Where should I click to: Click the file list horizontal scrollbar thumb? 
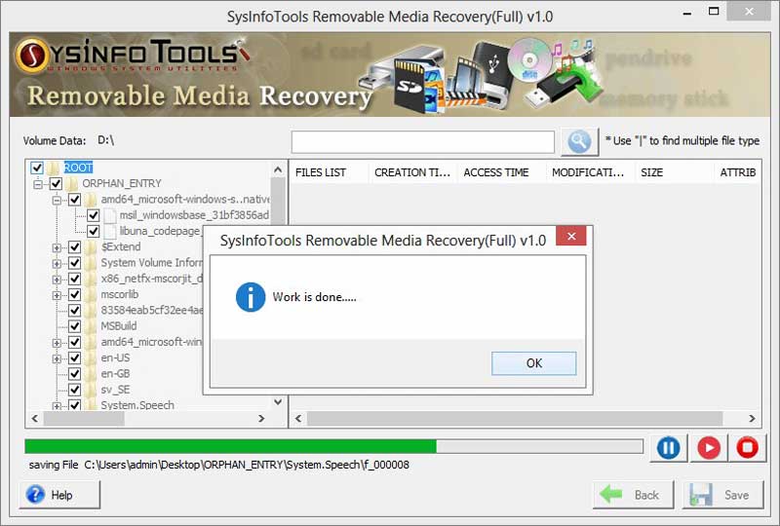pos(515,419)
